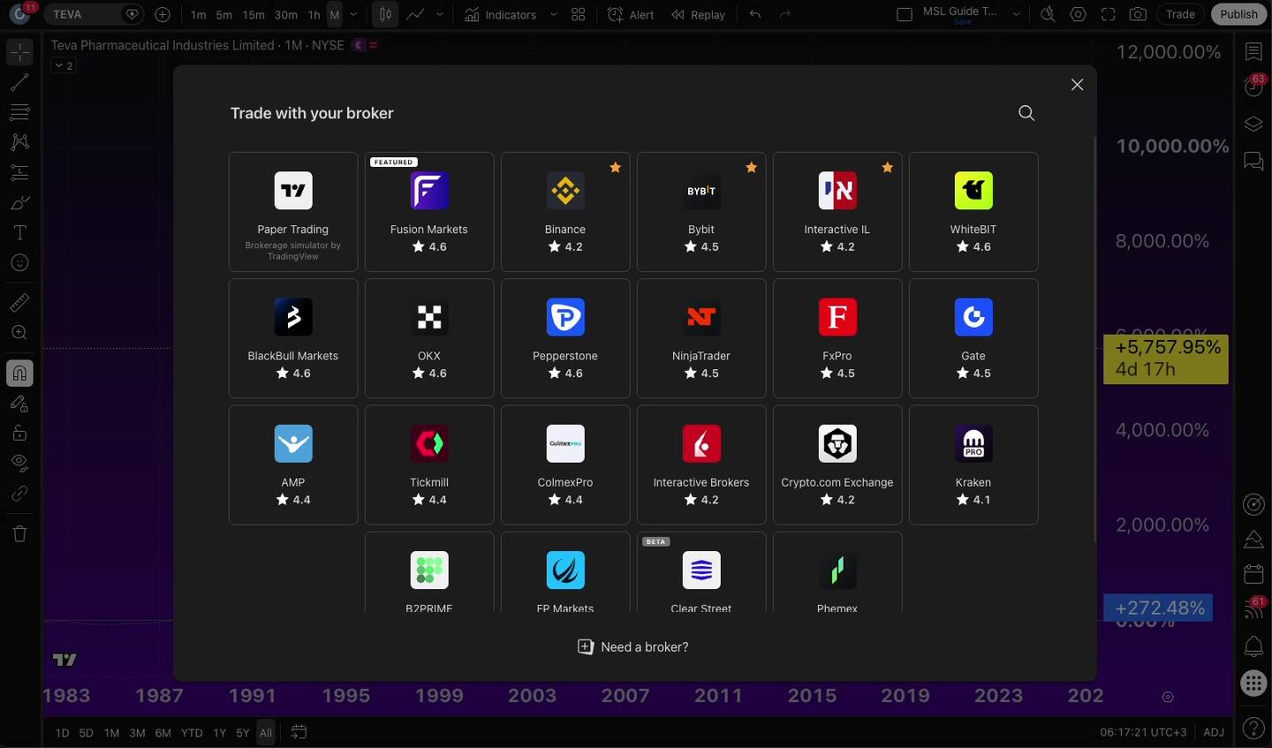
Task: Open the emoji and icons tool
Action: click(x=19, y=263)
